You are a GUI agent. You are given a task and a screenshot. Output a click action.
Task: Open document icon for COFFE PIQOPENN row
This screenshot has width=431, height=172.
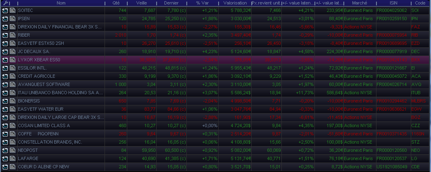click(13, 134)
